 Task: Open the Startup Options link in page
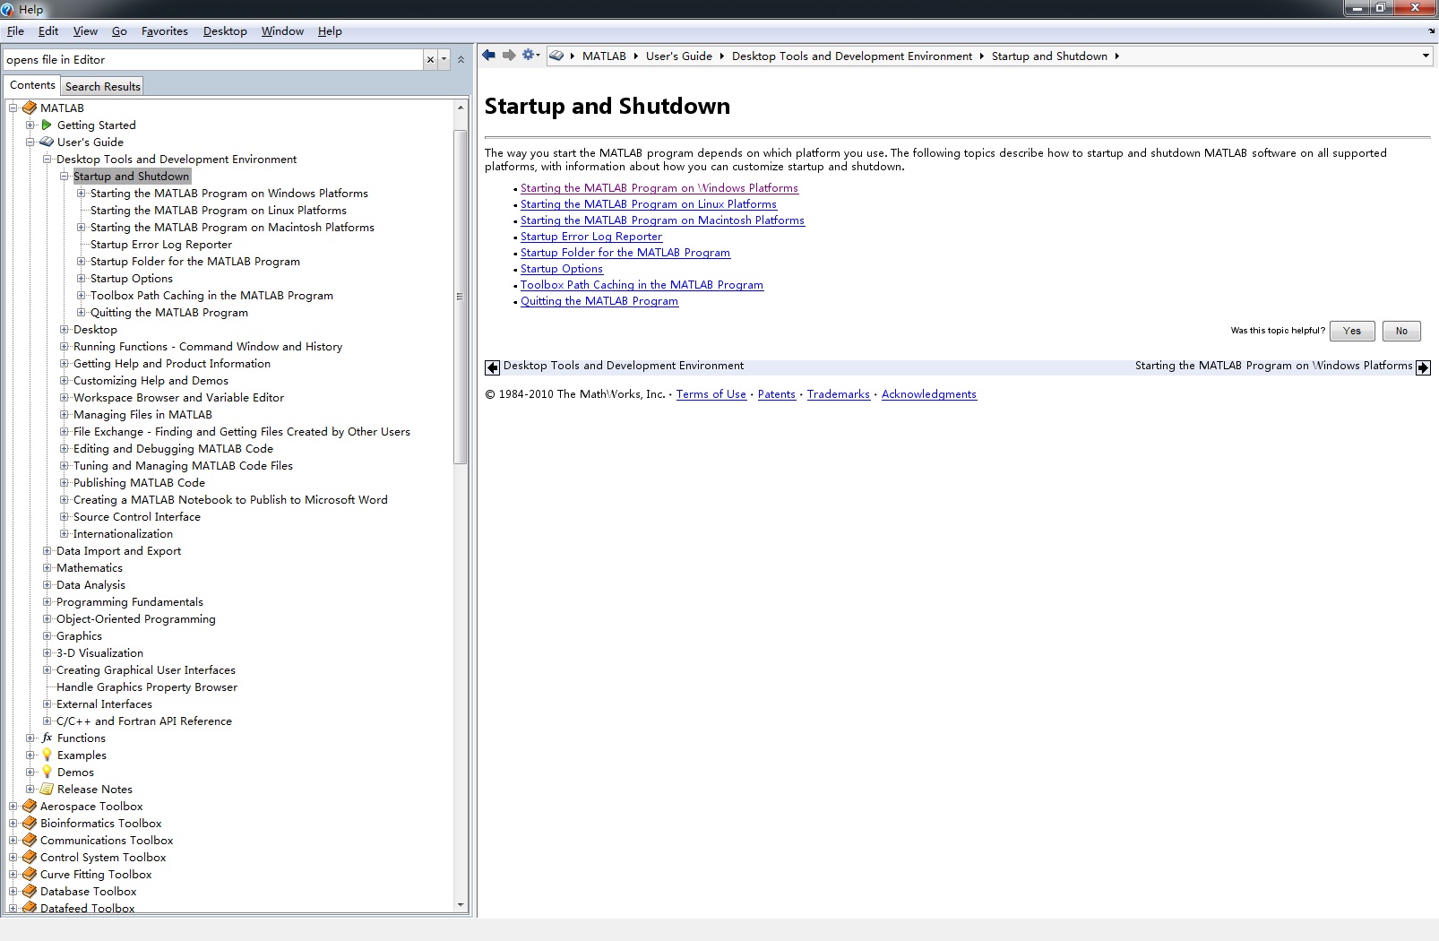[562, 269]
